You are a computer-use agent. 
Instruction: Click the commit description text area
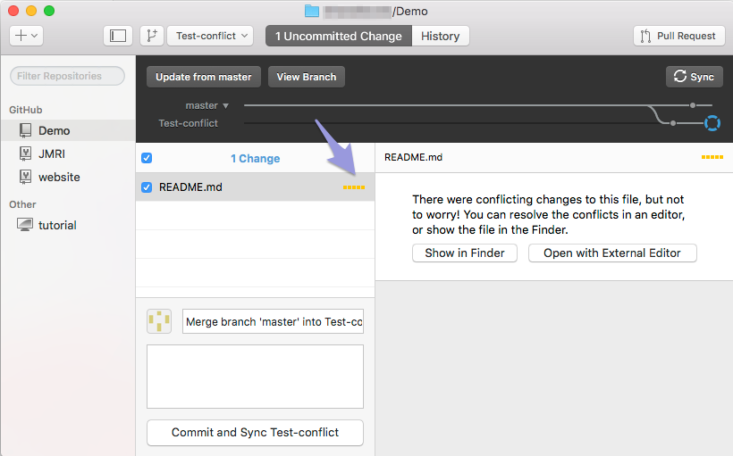click(255, 376)
